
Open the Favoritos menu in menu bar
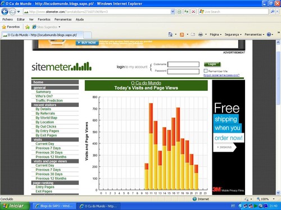44,20
